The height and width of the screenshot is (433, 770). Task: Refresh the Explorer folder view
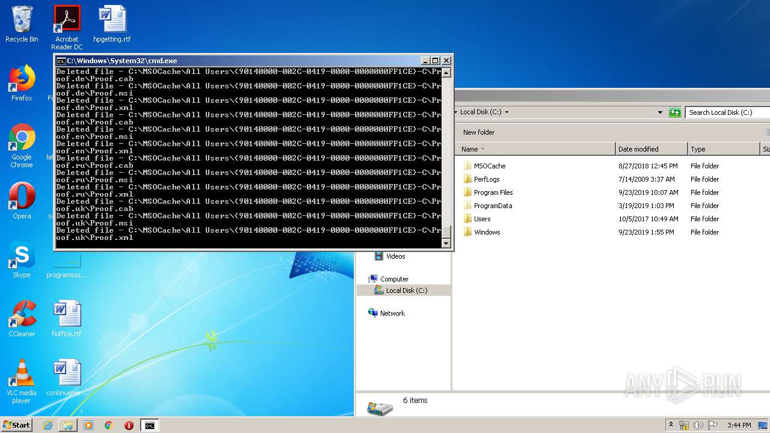pos(675,112)
